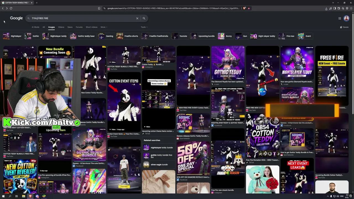Open the Cotton Event Items image
The image size is (354, 199).
pyautogui.click(x=124, y=101)
